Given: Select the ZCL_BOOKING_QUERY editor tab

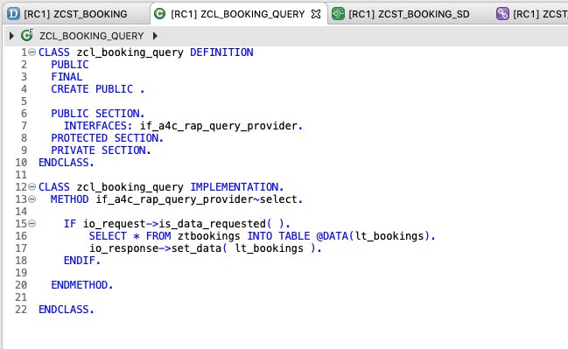Looking at the screenshot, I should click(238, 14).
